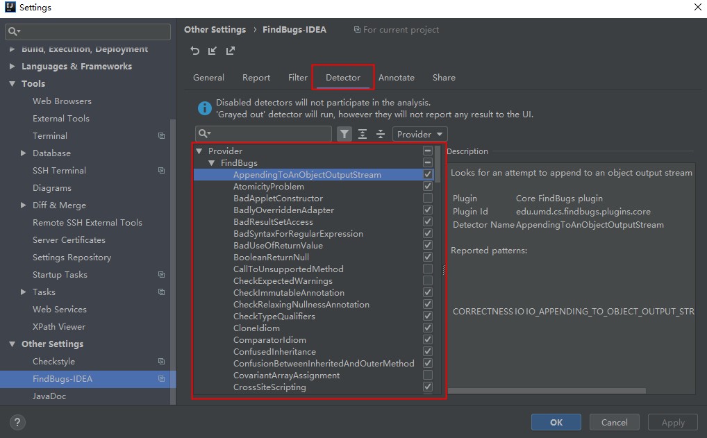Toggle the detector filter funnel icon
This screenshot has width=707, height=438.
pos(344,134)
